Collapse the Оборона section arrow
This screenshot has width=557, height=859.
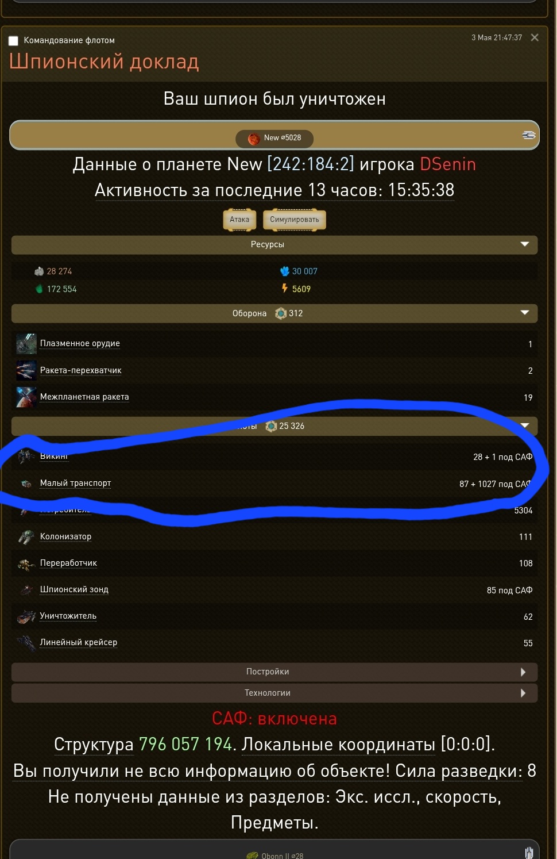[x=524, y=313]
